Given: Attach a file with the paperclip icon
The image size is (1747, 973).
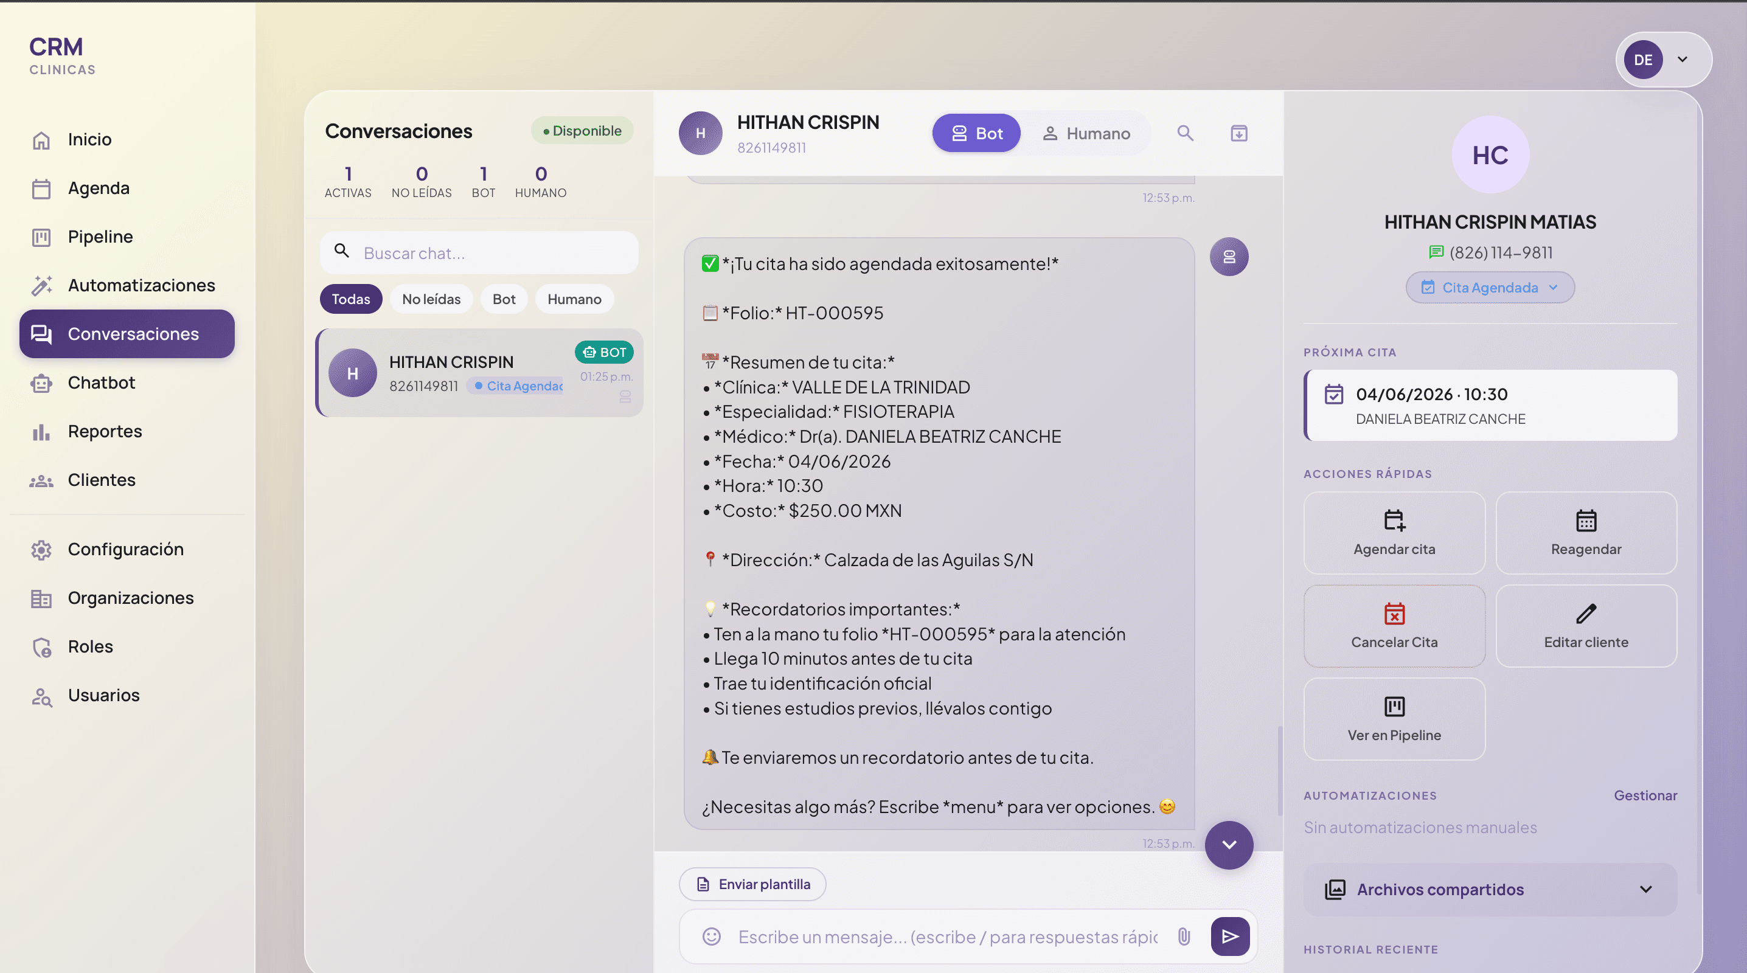Looking at the screenshot, I should point(1184,937).
